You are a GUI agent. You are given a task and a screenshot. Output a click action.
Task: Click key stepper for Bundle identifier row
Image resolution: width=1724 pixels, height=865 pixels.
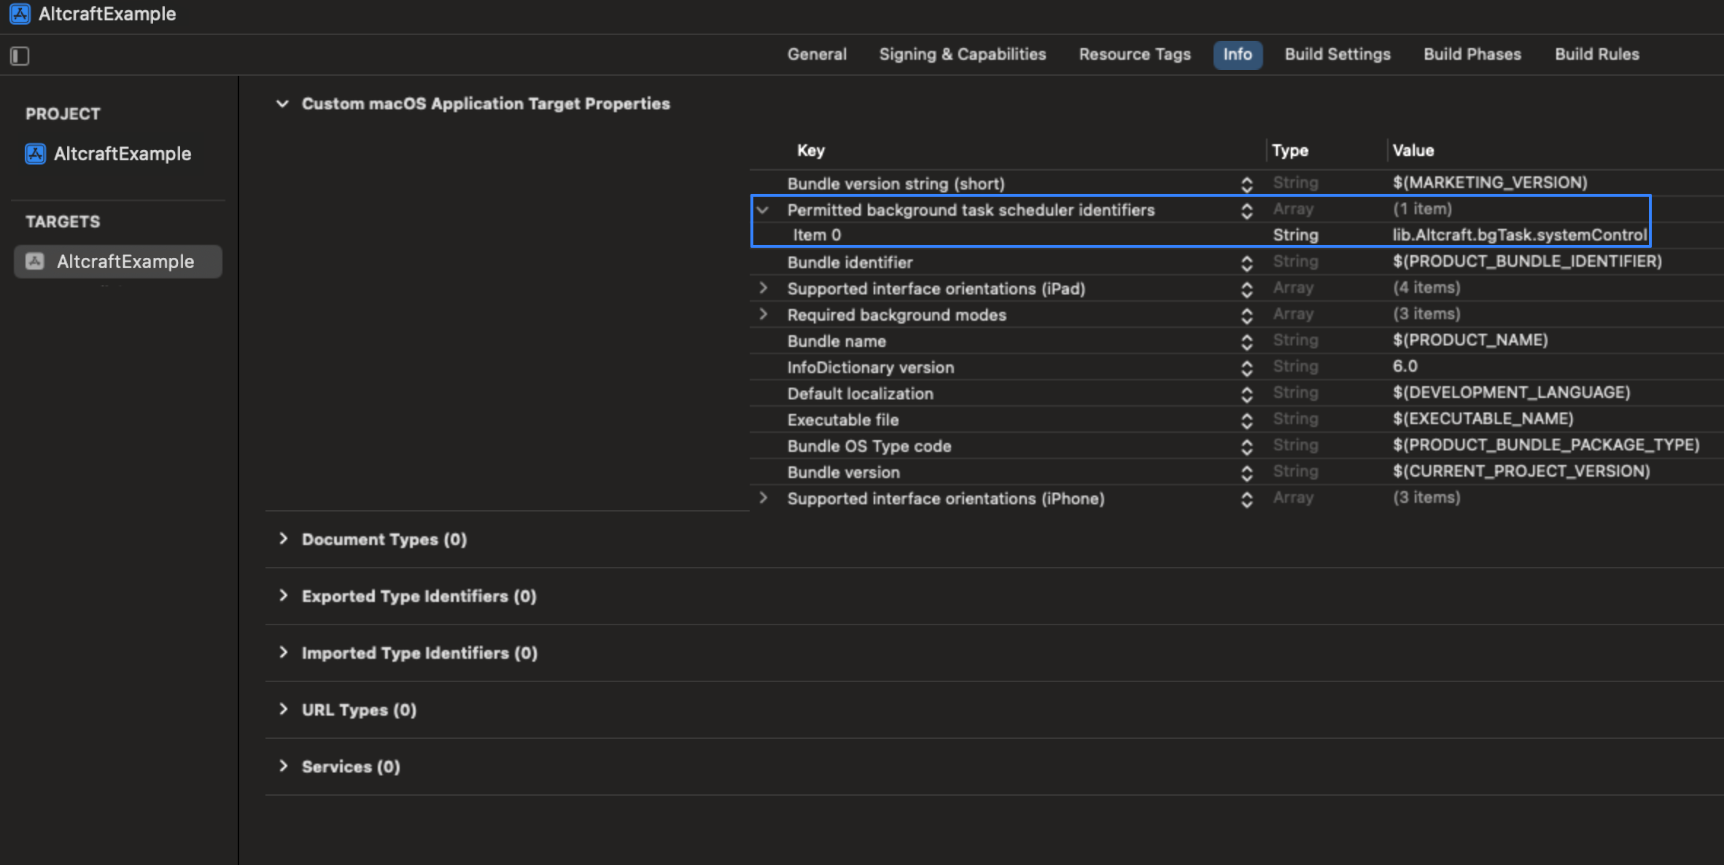pyautogui.click(x=1246, y=263)
